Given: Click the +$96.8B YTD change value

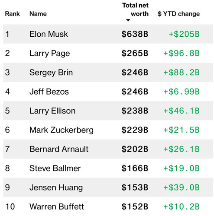Looking at the screenshot, I should 182,53.
